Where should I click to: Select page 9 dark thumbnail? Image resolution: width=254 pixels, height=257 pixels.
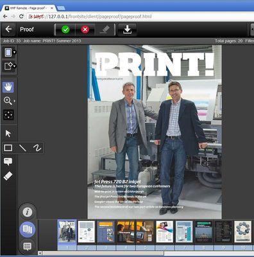pyautogui.click(x=223, y=232)
